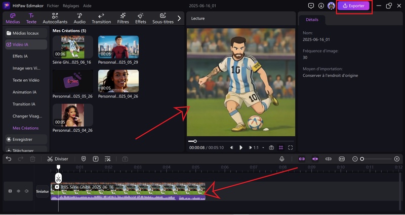Viewport: 405px width, 215px height.
Task: Add a marker with shield icon
Action: (84, 159)
